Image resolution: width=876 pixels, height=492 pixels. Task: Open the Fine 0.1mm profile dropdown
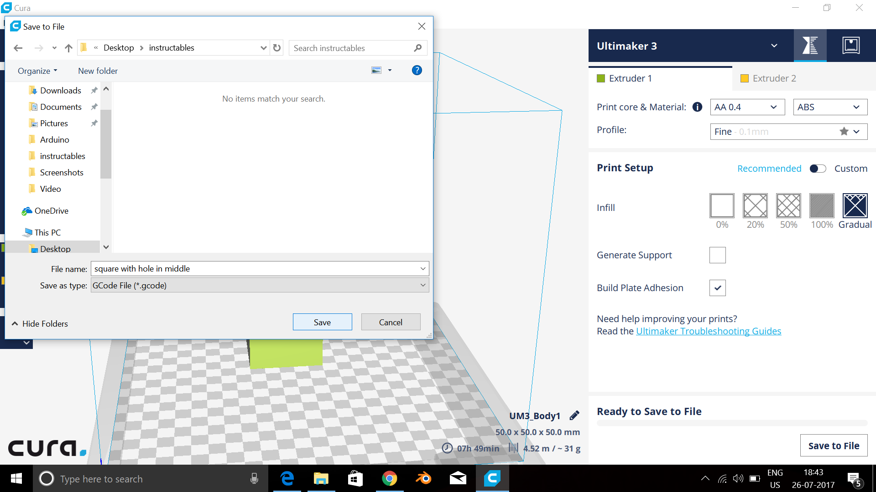pyautogui.click(x=788, y=132)
